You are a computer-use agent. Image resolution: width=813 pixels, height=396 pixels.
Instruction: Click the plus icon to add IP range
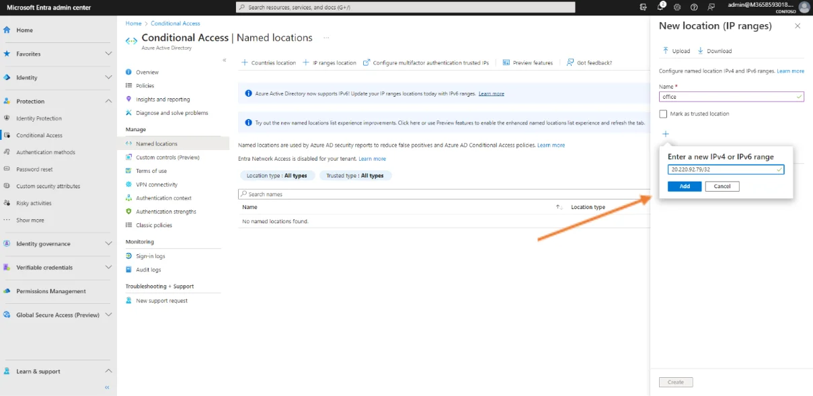666,134
